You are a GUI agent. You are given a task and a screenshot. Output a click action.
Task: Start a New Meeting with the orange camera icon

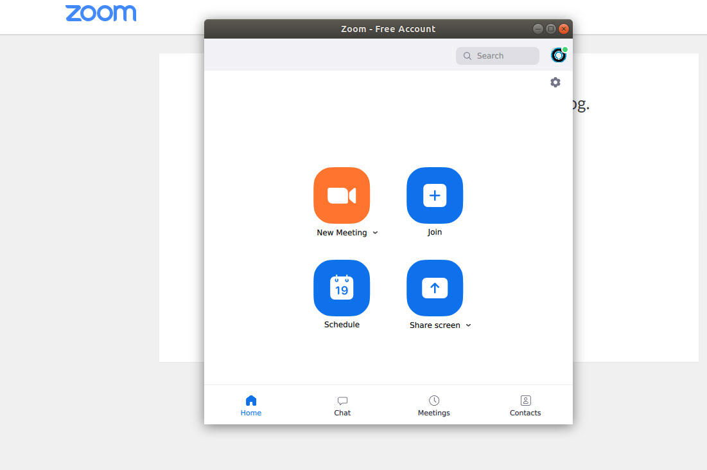point(342,195)
